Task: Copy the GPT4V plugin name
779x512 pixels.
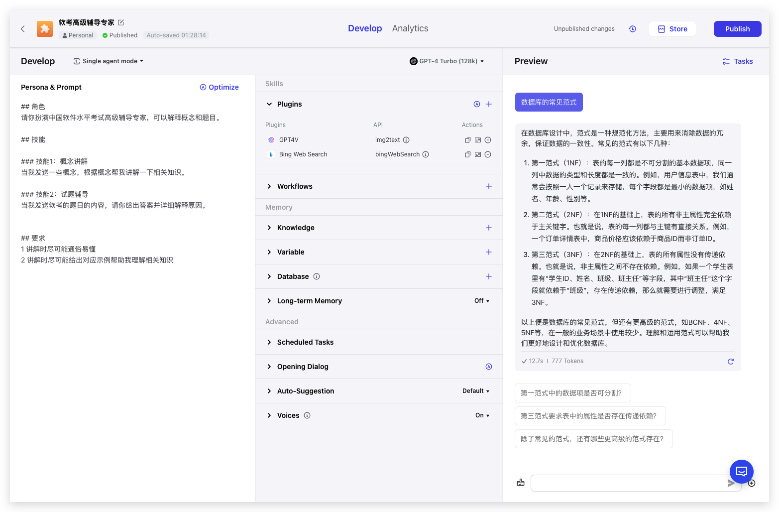Action: click(x=468, y=140)
